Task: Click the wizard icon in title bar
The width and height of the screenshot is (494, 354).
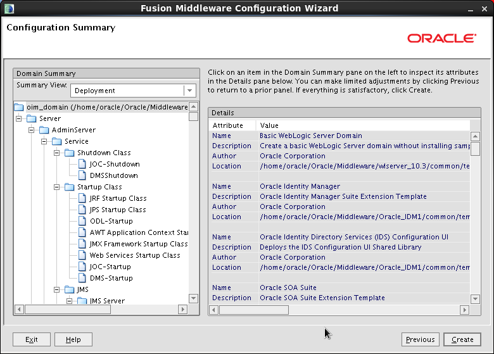Action: (9, 8)
